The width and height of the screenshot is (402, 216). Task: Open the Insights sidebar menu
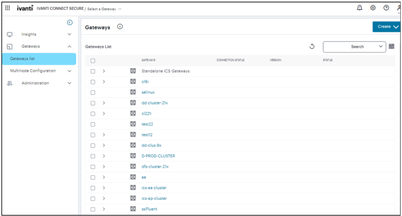[x=28, y=34]
